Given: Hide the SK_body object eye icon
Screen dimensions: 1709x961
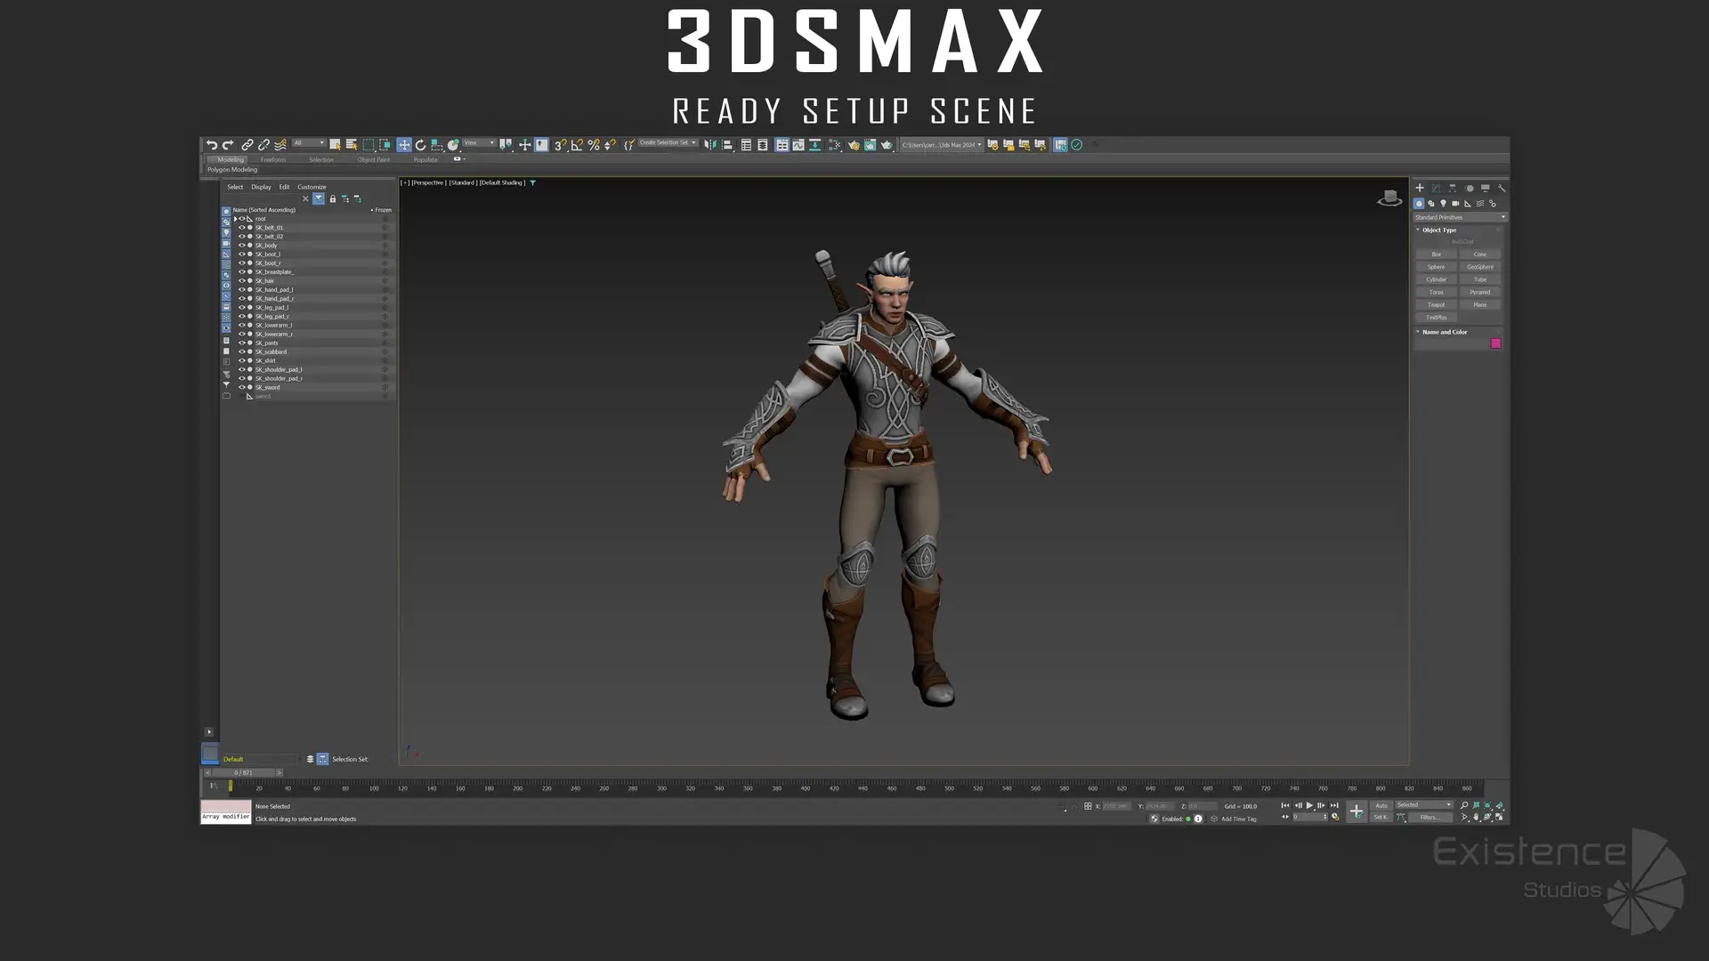Looking at the screenshot, I should (241, 246).
